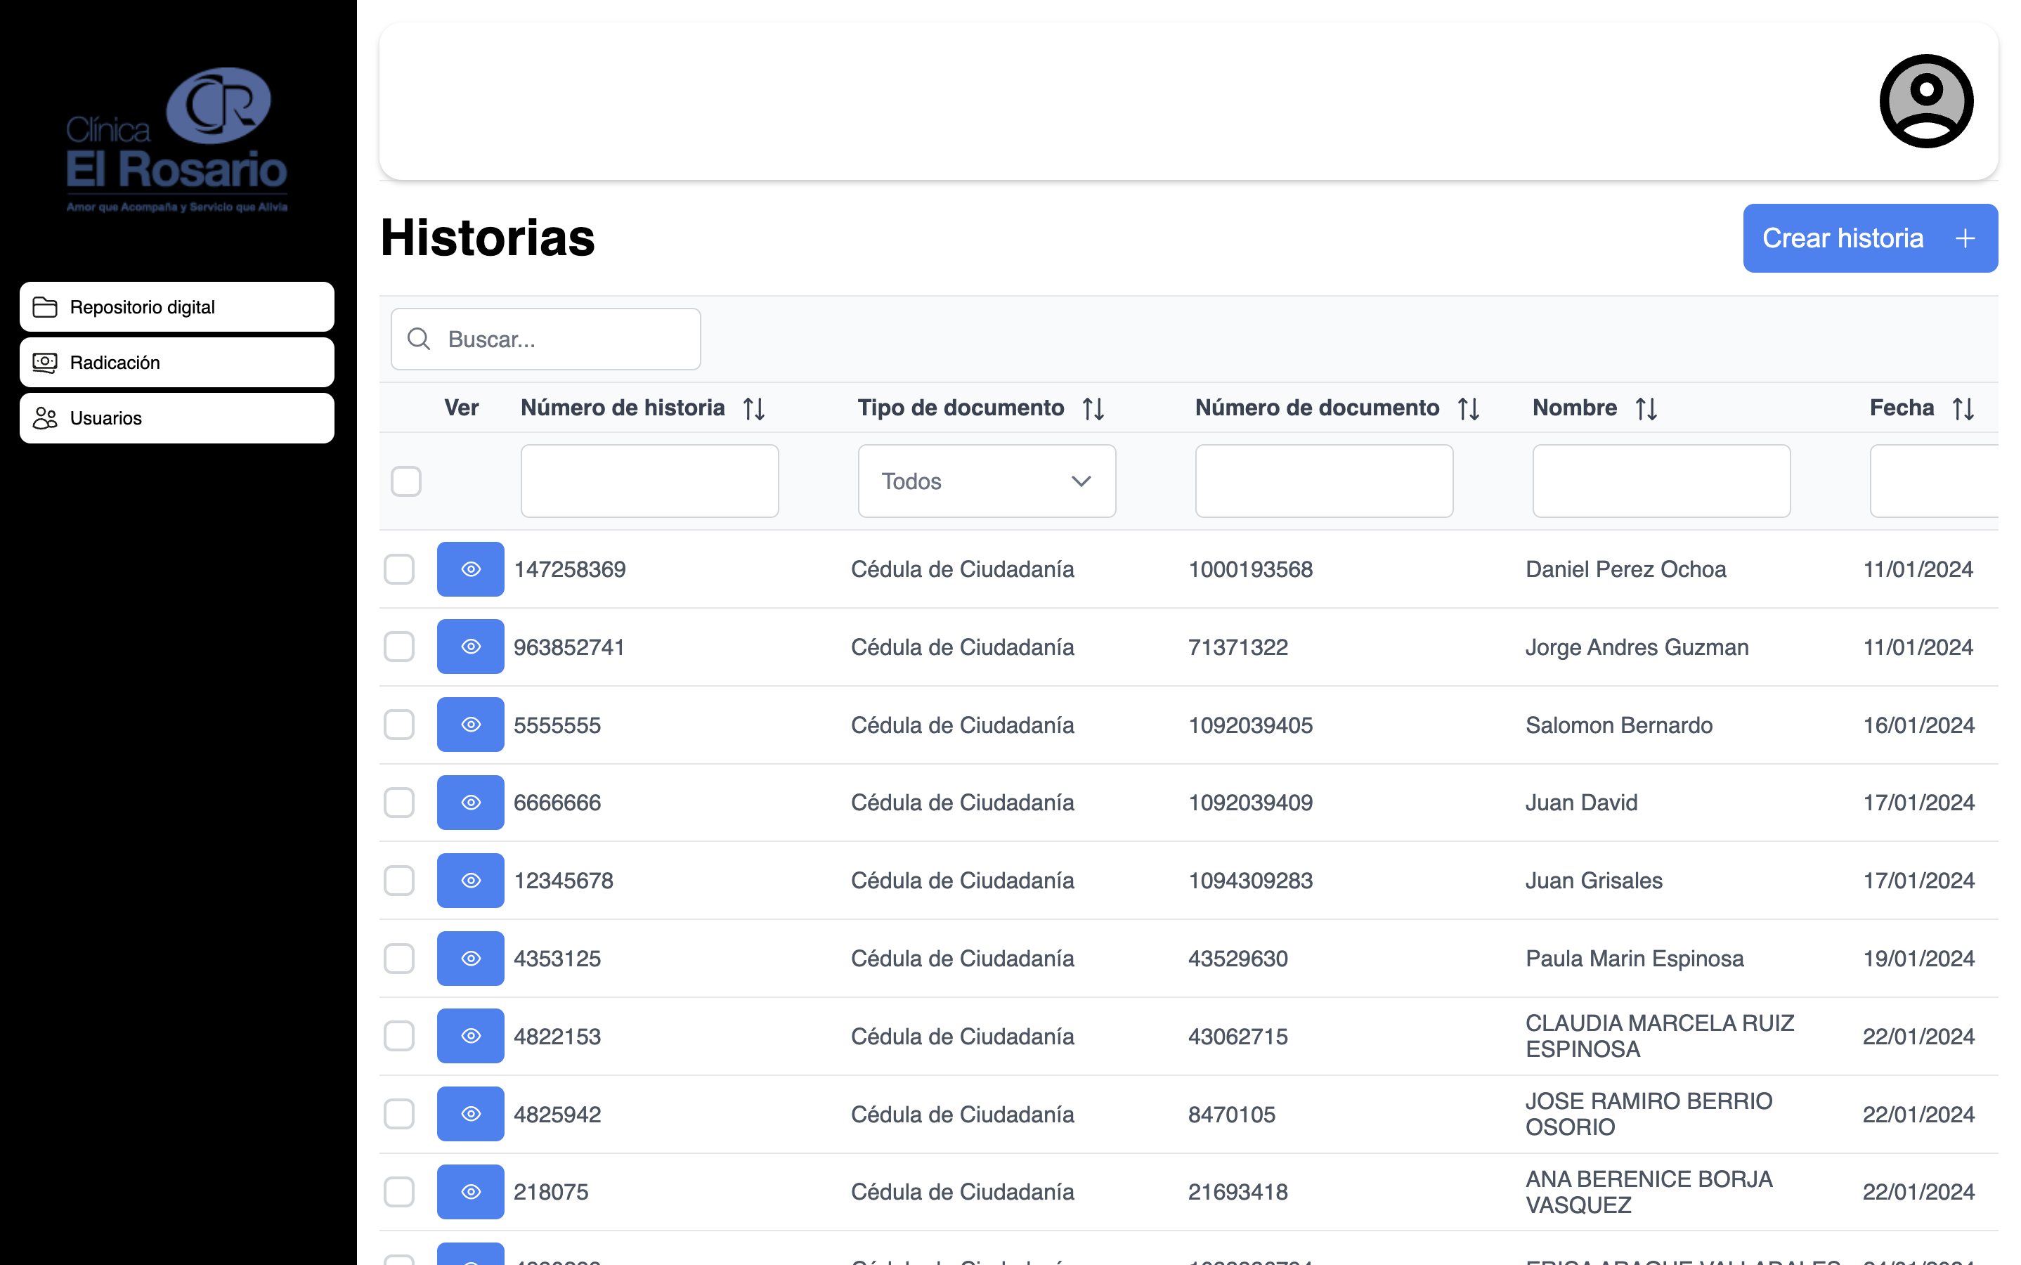Click the Ver column header
This screenshot has width=2021, height=1265.
point(461,408)
